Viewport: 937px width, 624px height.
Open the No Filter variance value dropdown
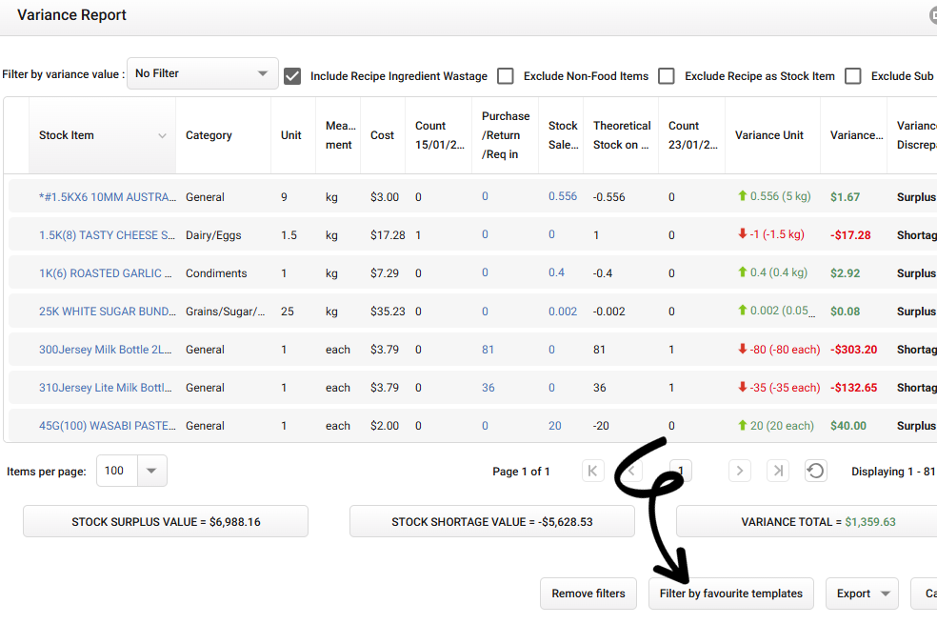(x=202, y=73)
